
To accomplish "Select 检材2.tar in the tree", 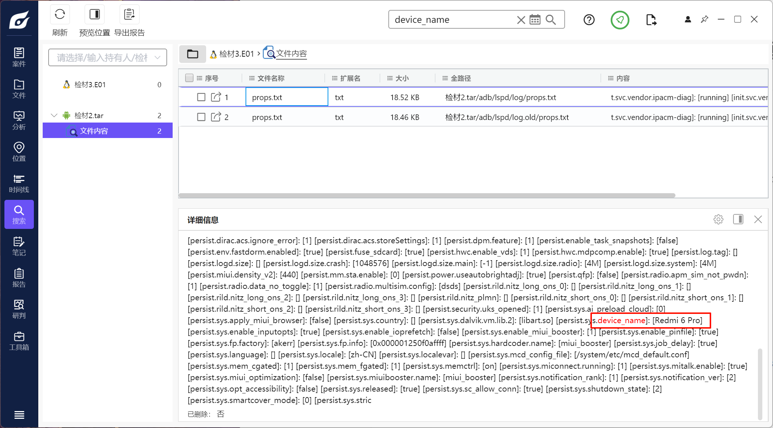I will coord(107,116).
